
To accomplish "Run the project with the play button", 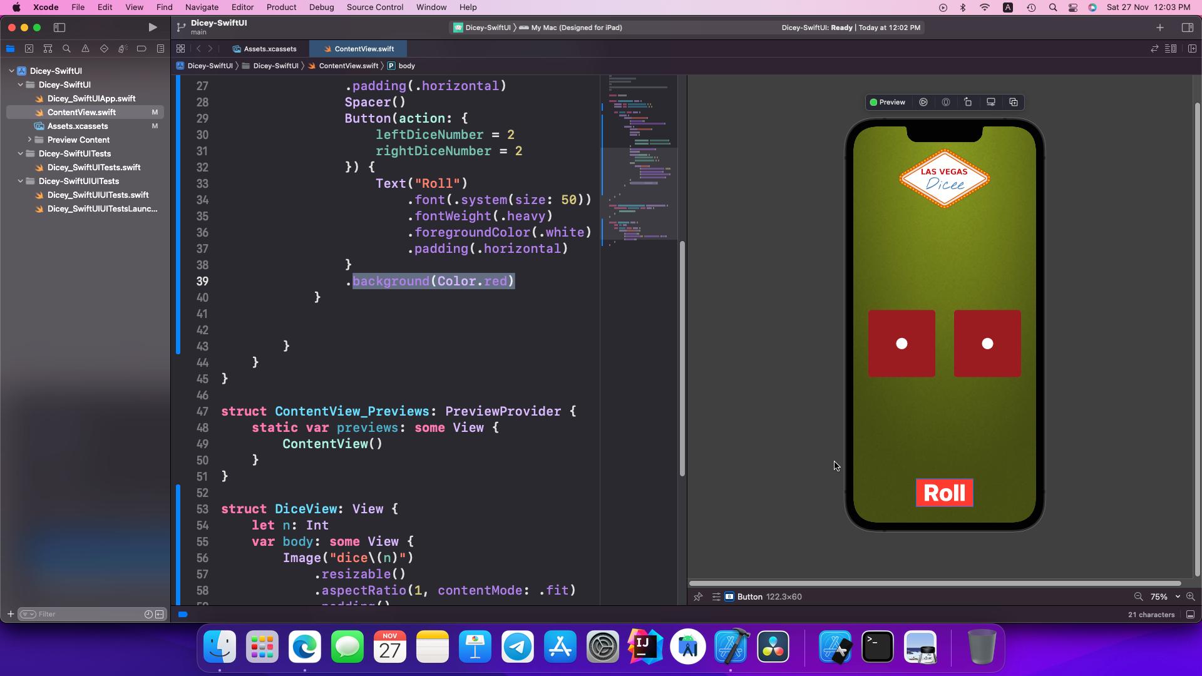I will 152,28.
